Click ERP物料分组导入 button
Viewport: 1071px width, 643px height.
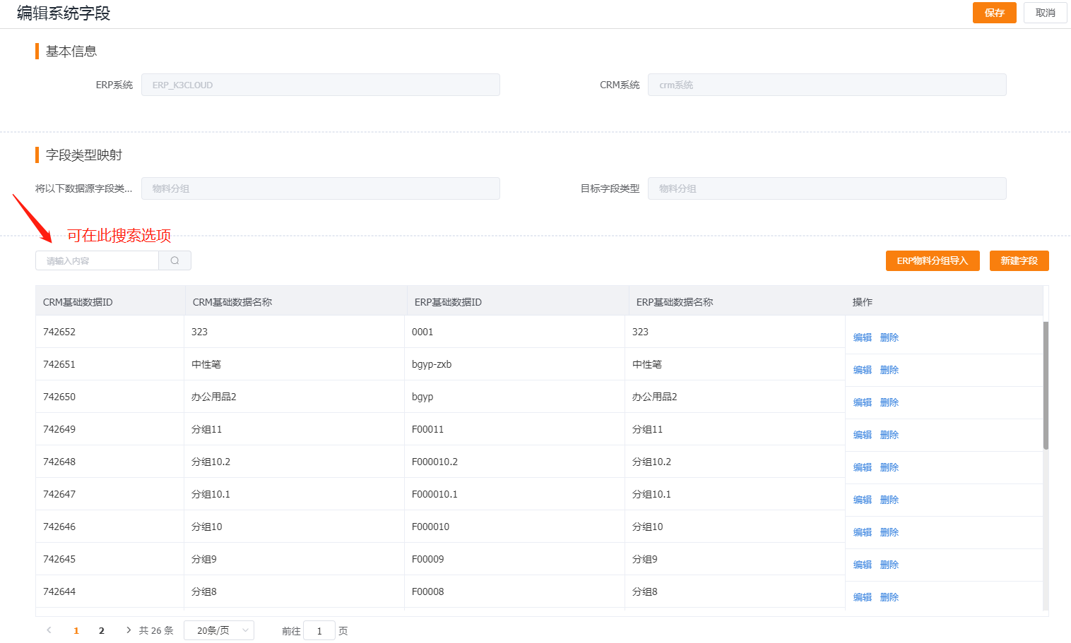(x=932, y=260)
